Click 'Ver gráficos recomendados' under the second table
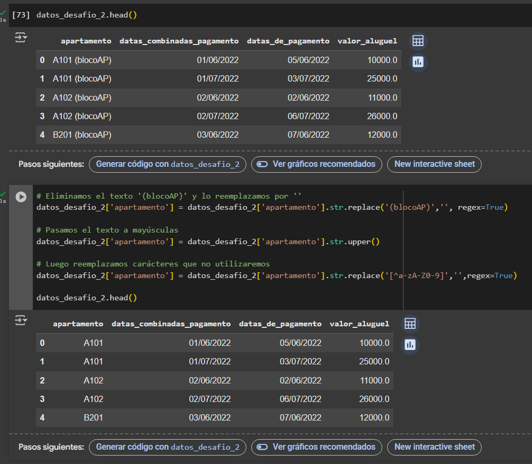This screenshot has width=532, height=464. coord(317,447)
